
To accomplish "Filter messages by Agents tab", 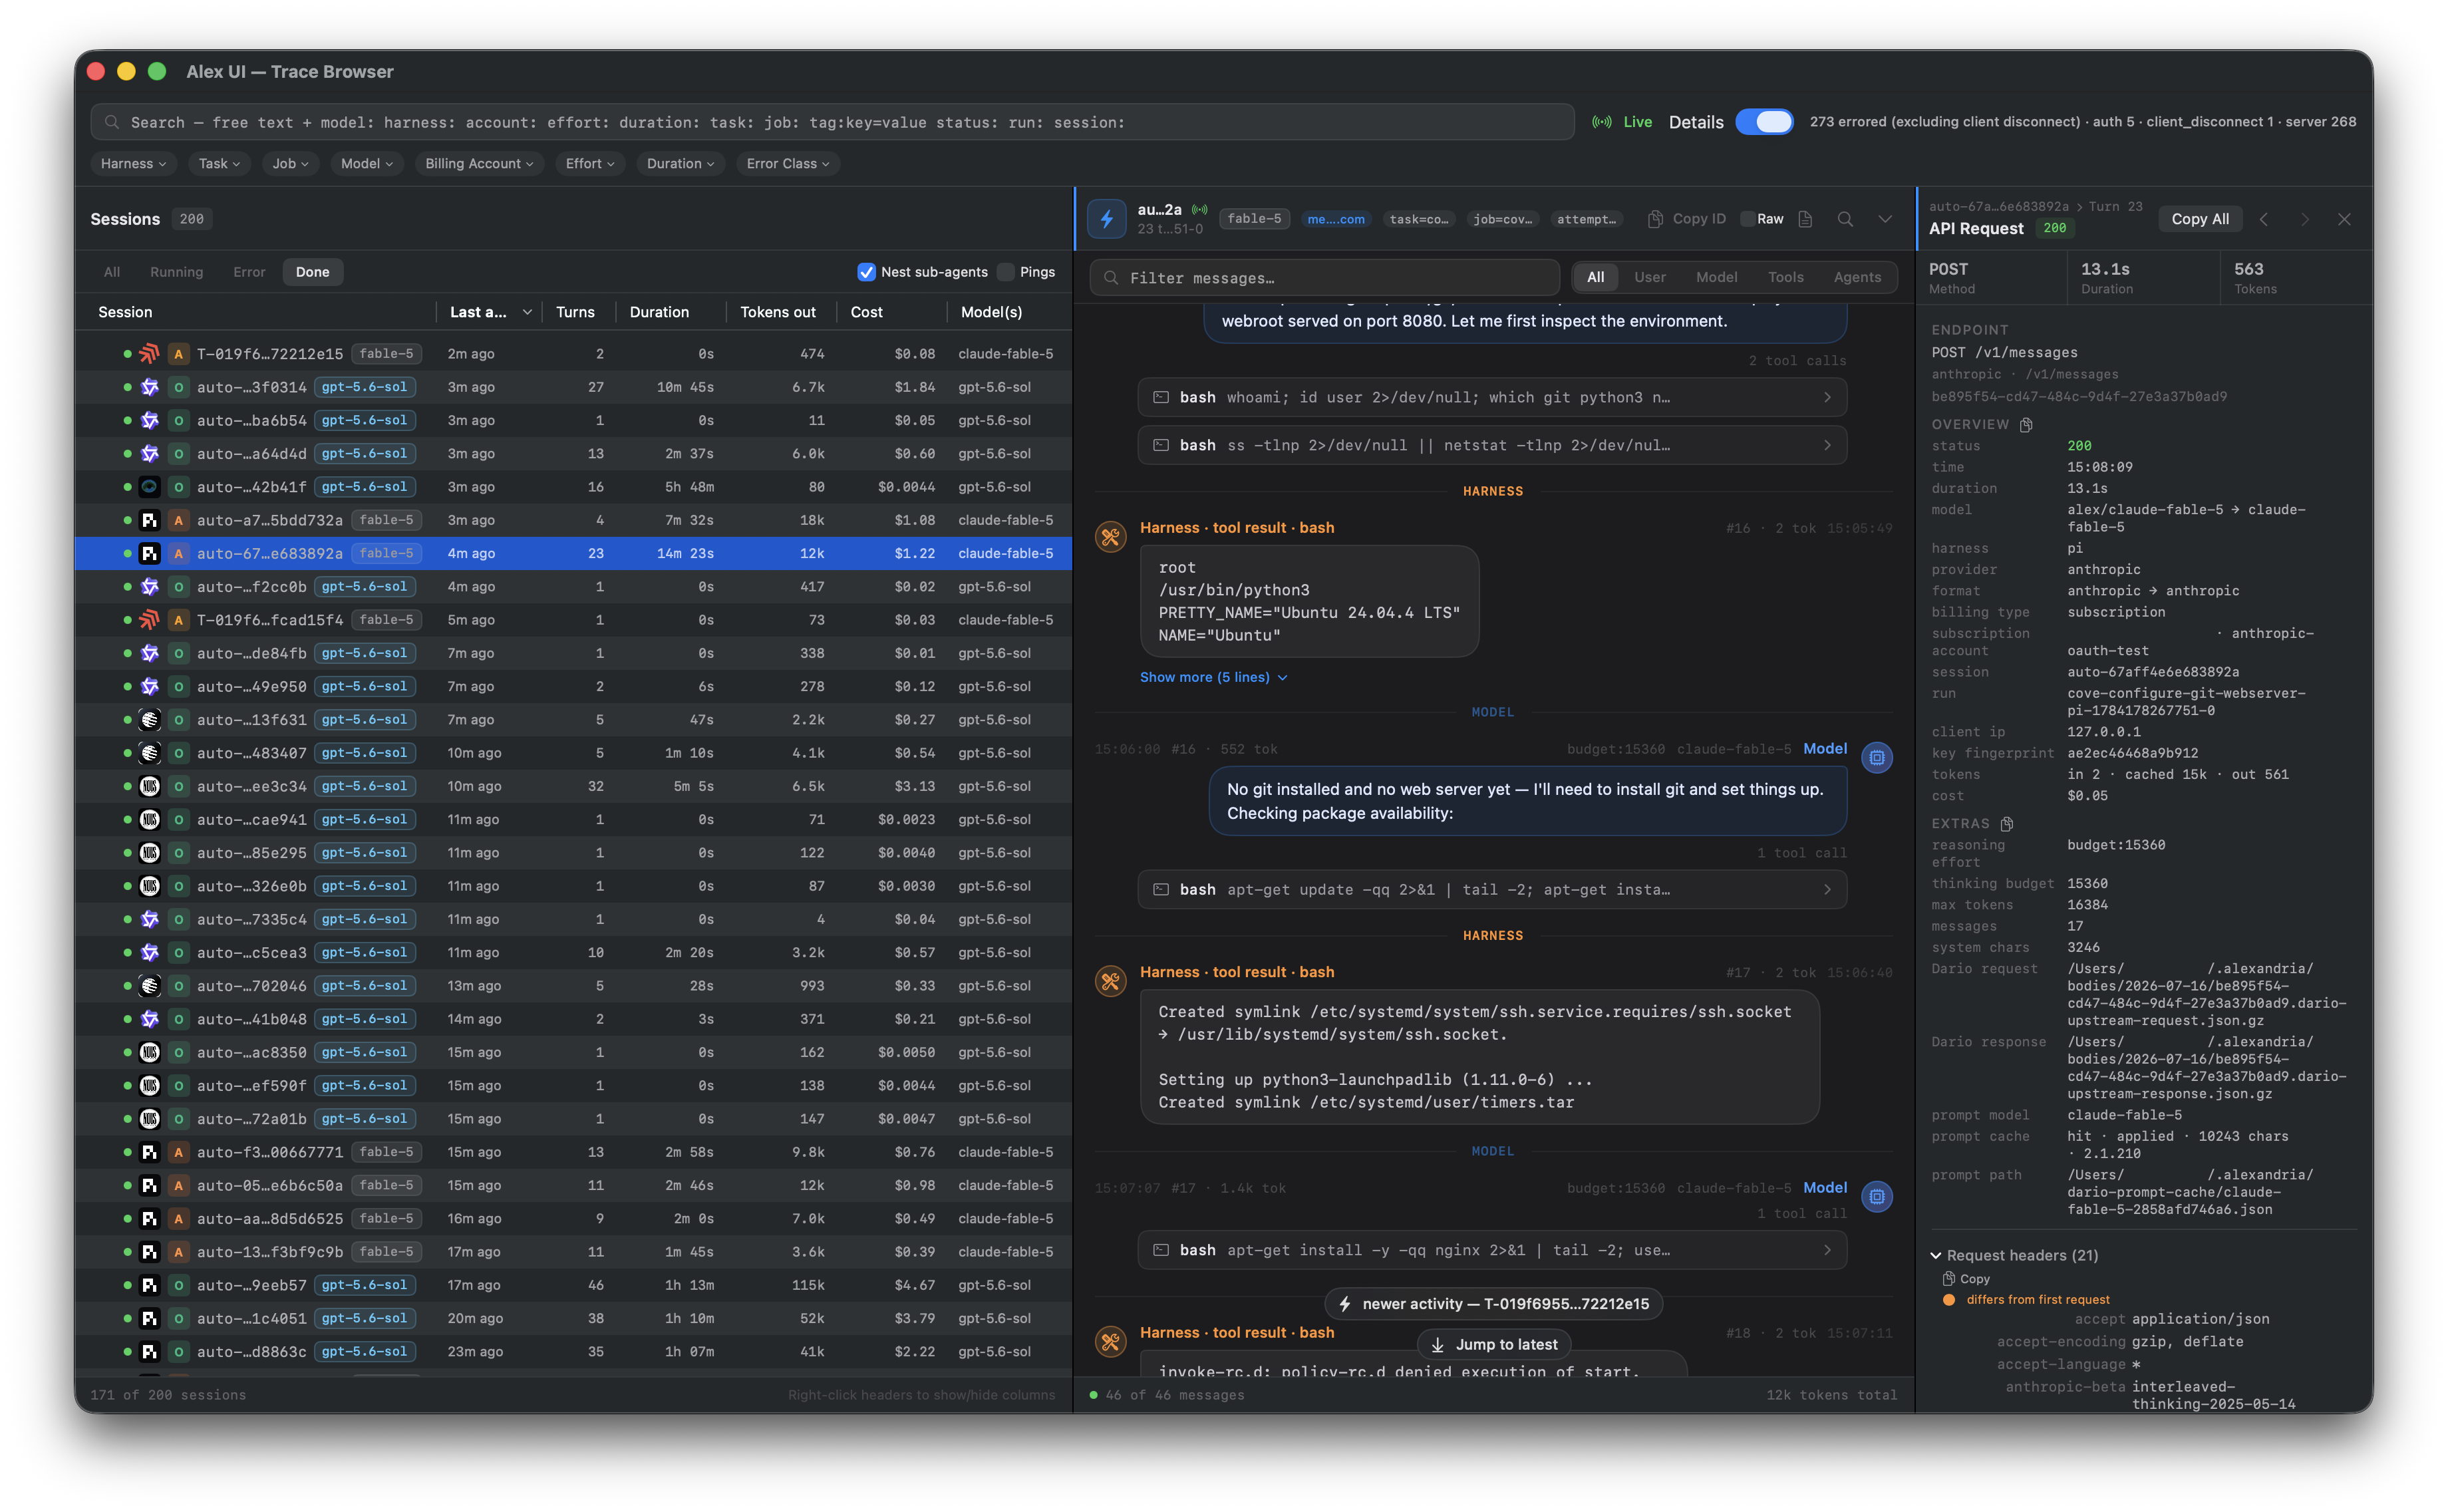I will tap(1856, 278).
